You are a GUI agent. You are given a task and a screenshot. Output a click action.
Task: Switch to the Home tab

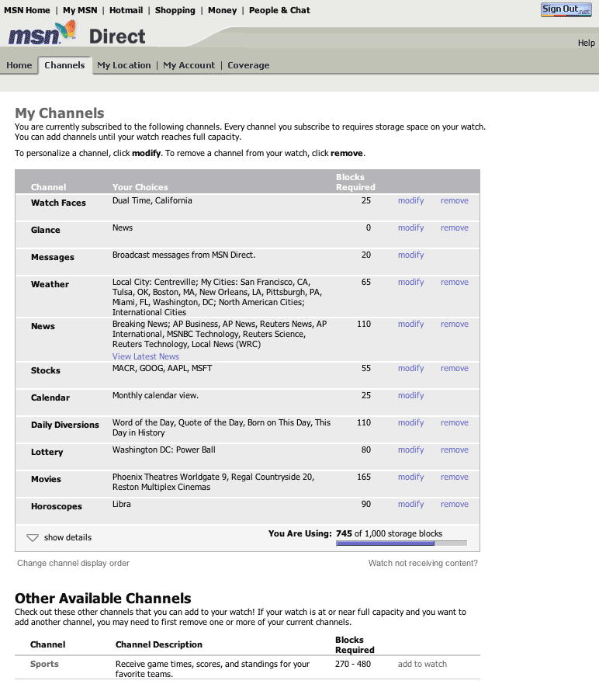point(19,65)
